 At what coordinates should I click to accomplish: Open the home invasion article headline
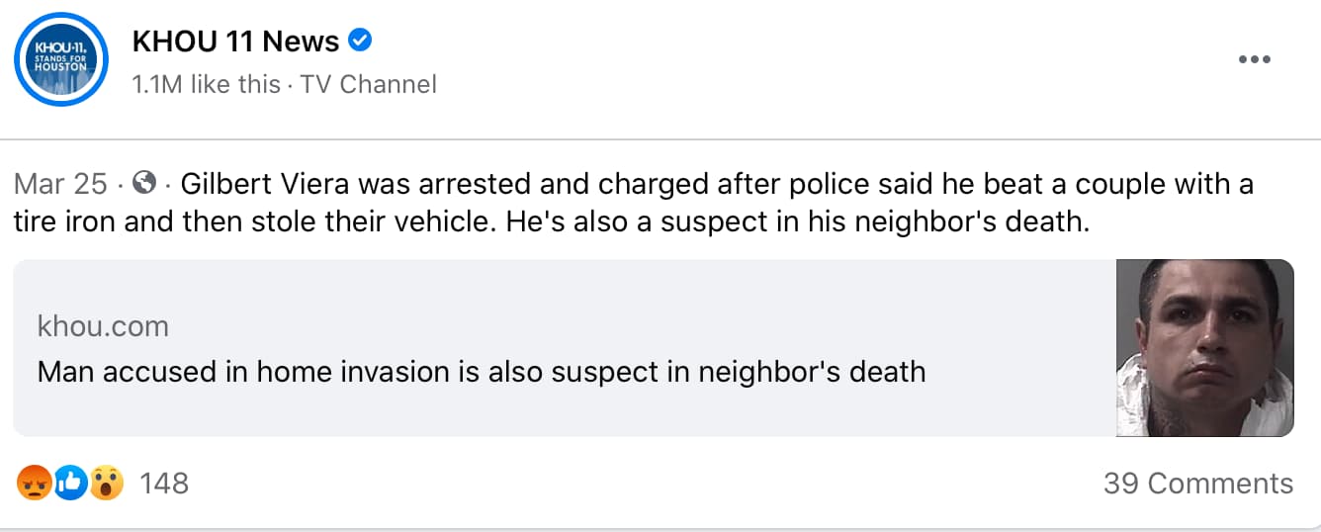pyautogui.click(x=481, y=372)
